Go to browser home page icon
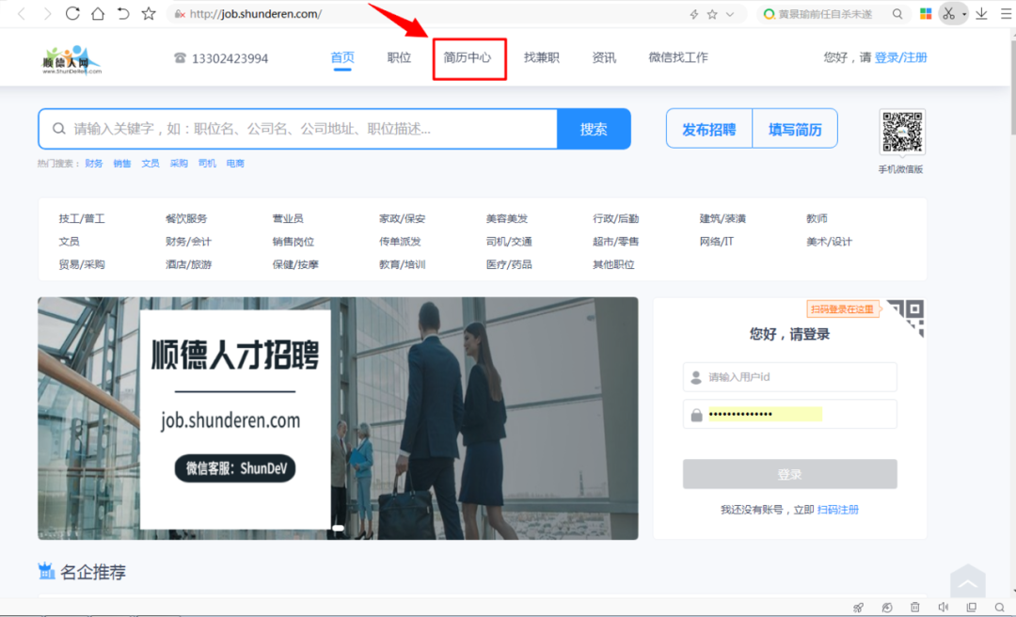 (98, 13)
